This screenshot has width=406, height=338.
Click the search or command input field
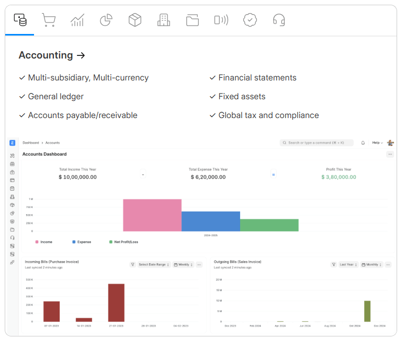click(317, 143)
